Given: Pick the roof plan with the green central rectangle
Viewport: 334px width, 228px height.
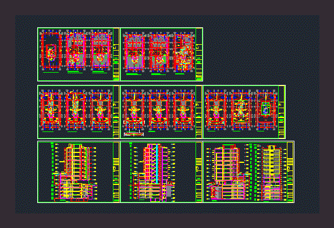Looking at the screenshot, I should click(x=266, y=109).
